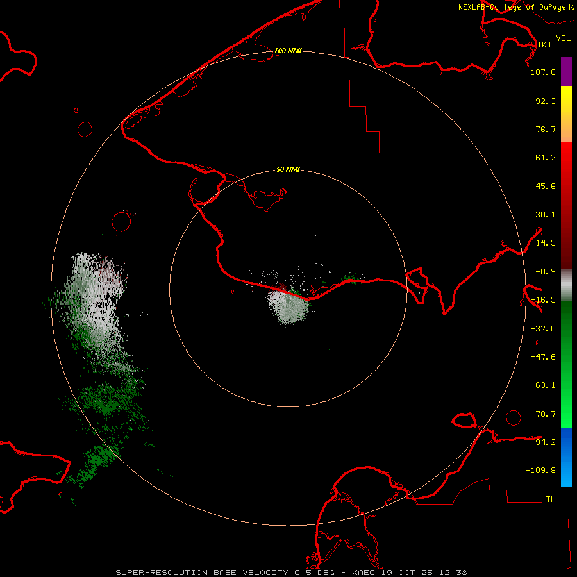Click the [KT] units label
This screenshot has width=577, height=577.
pos(548,44)
